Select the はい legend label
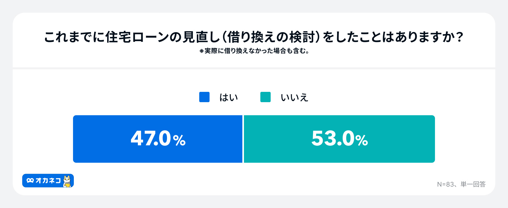 [229, 97]
